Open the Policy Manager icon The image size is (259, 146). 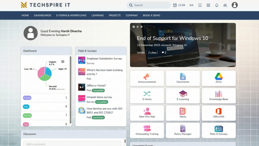183,130
